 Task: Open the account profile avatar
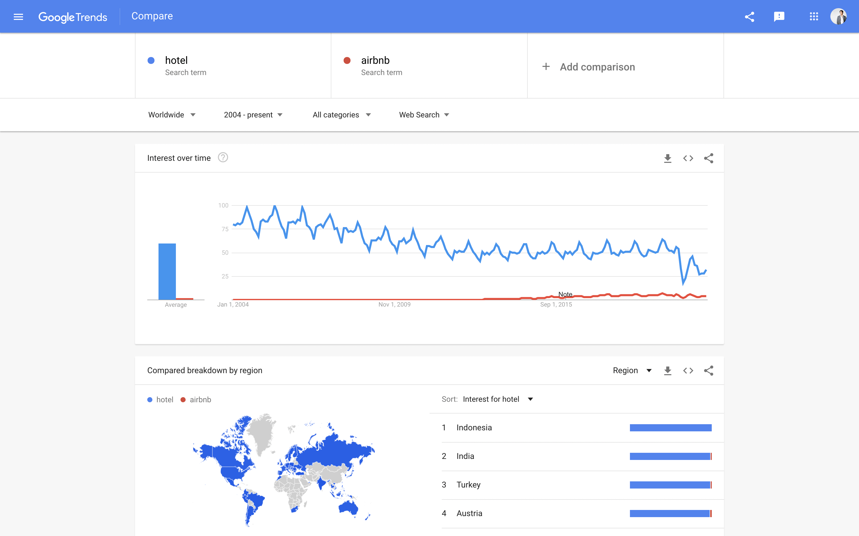click(838, 17)
